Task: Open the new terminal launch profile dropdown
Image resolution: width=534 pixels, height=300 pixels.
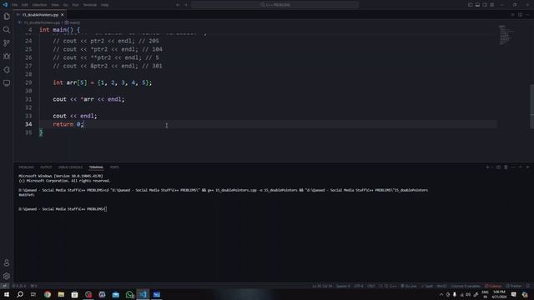Action: [491, 167]
